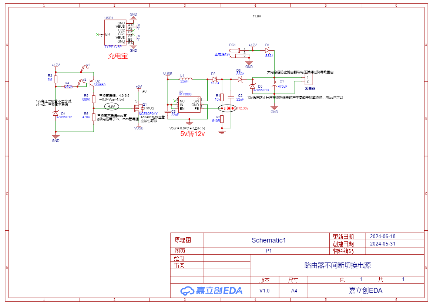Click the paper size value A4
The width and height of the screenshot is (433, 305).
[x=294, y=291]
